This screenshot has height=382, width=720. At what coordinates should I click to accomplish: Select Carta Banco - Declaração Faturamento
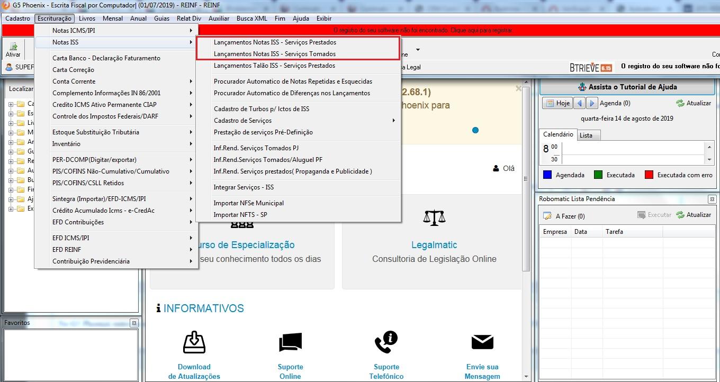(116, 58)
